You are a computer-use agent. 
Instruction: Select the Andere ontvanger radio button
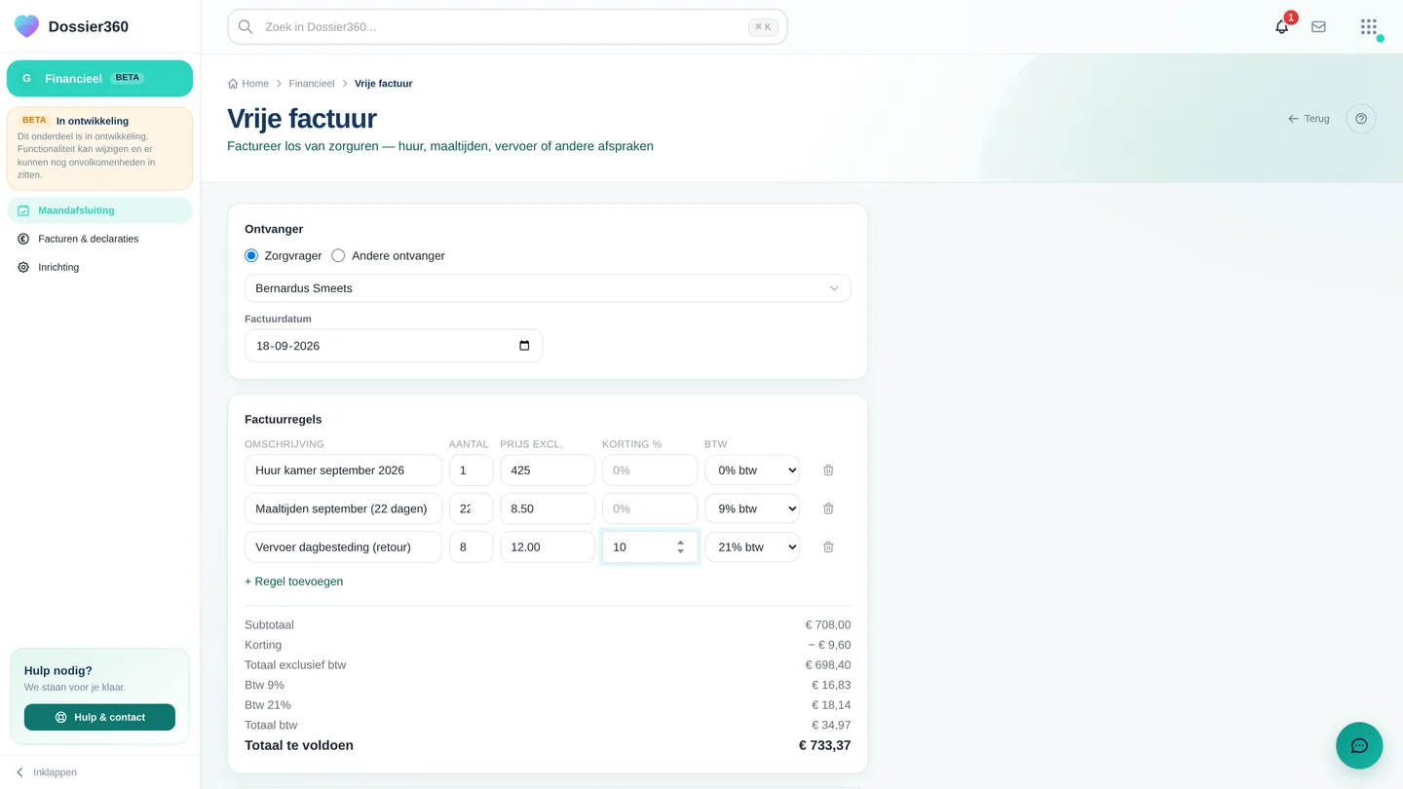pyautogui.click(x=338, y=256)
